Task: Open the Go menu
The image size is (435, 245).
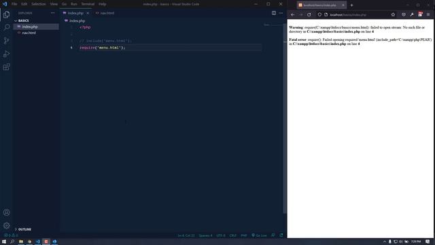Action: (64, 4)
